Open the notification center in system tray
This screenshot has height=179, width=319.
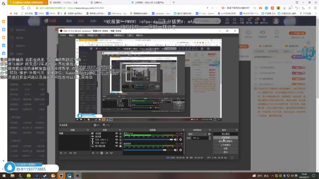313,176
